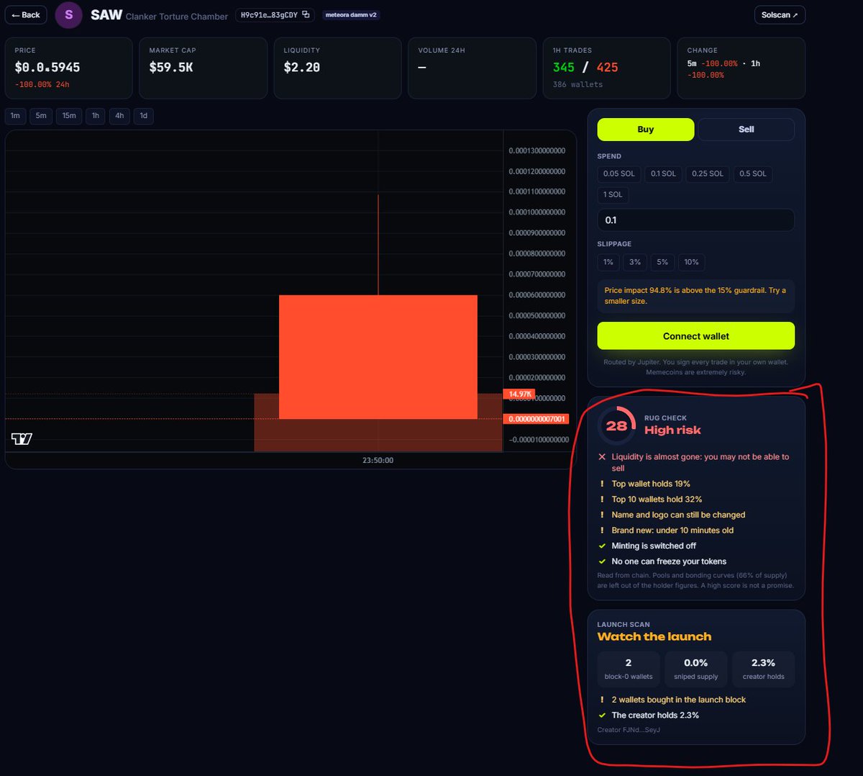The image size is (863, 776).
Task: Set slippage to 3%
Action: click(635, 262)
